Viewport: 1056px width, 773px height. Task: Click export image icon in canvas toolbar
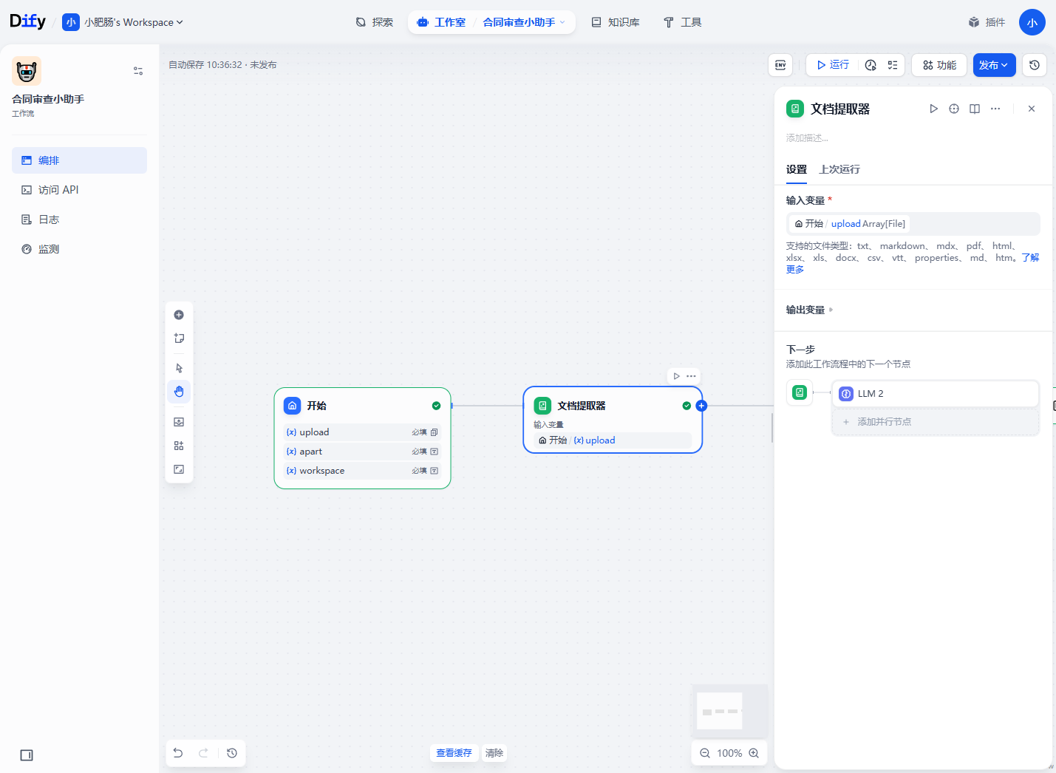[179, 422]
